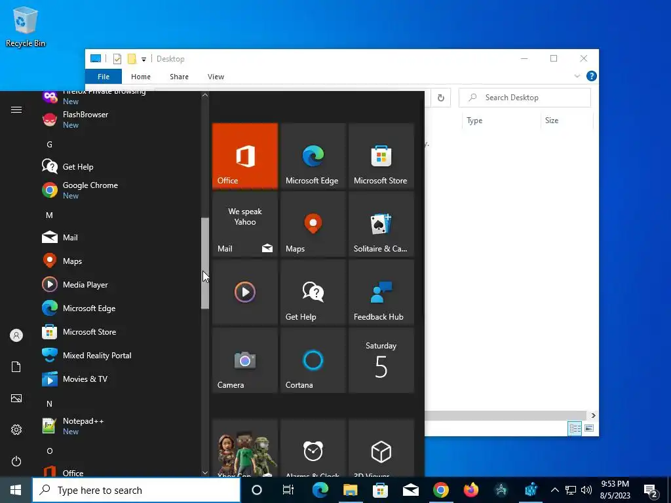Select the N letter group header
Image resolution: width=671 pixels, height=503 pixels.
pyautogui.click(x=50, y=403)
